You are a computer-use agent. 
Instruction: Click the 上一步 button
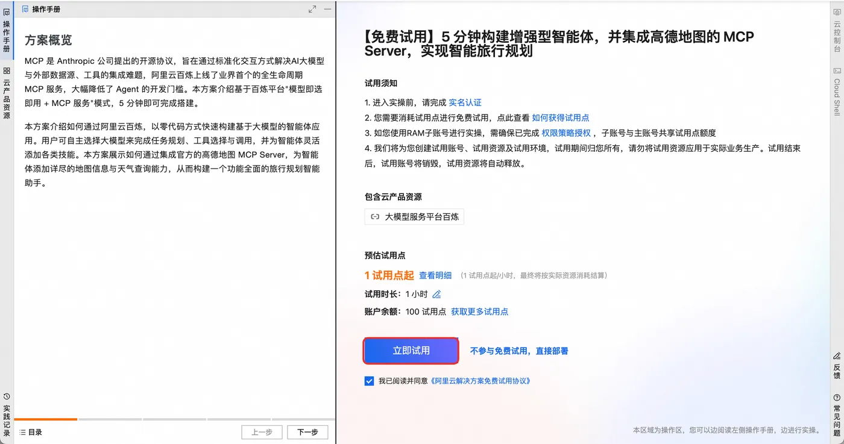click(262, 432)
